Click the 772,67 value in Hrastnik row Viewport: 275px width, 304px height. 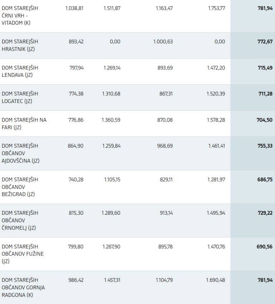[x=265, y=42]
